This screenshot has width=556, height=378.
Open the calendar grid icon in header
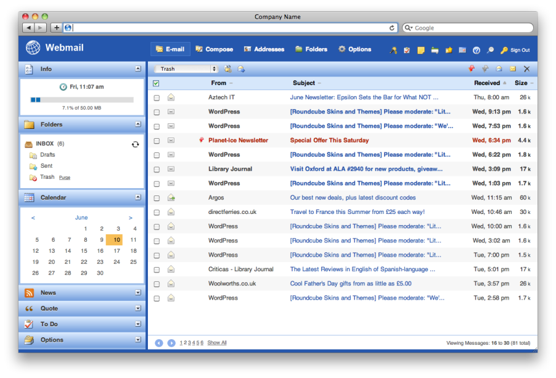tap(462, 50)
